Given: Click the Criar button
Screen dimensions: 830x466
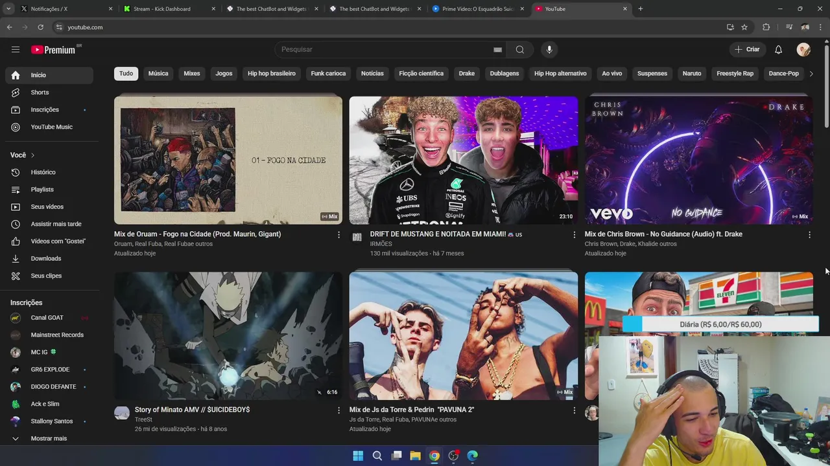Looking at the screenshot, I should (747, 49).
